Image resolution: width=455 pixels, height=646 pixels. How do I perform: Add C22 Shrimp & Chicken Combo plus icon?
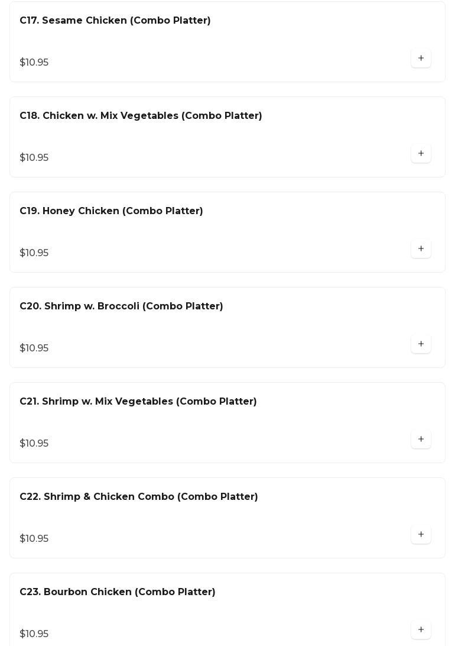point(421,534)
